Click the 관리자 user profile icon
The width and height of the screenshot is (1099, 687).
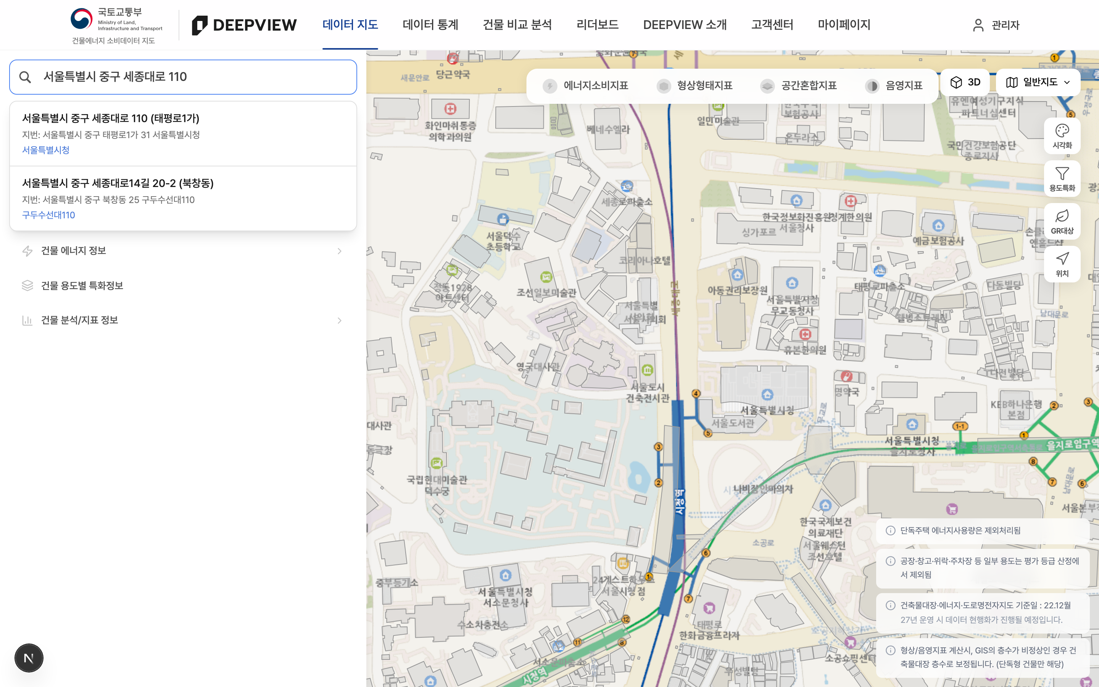pyautogui.click(x=978, y=25)
